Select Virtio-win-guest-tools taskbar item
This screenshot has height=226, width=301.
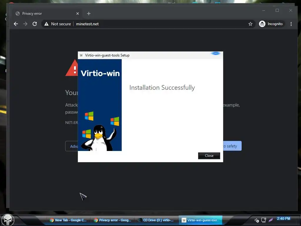point(200,220)
